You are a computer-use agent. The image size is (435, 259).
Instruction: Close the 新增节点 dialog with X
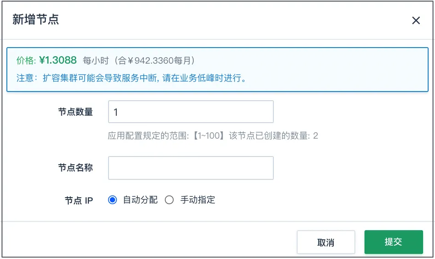point(416,20)
